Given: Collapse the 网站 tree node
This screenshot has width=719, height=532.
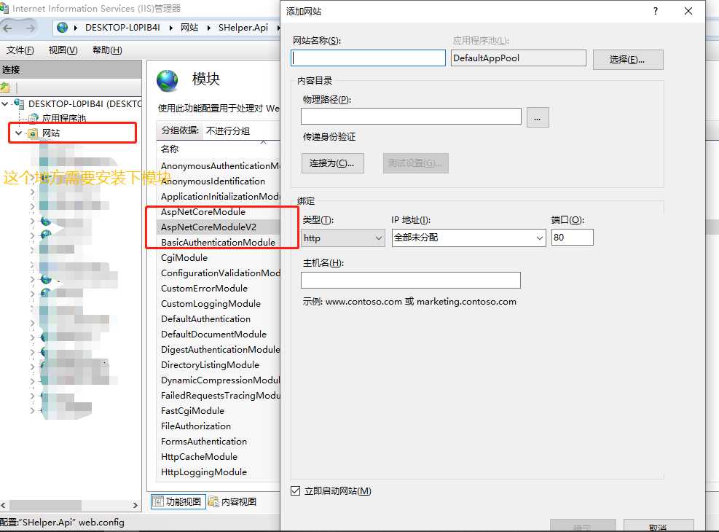Looking at the screenshot, I should pos(19,133).
